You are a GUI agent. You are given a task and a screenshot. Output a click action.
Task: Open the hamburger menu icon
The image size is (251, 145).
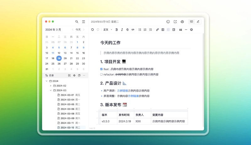click(x=83, y=22)
